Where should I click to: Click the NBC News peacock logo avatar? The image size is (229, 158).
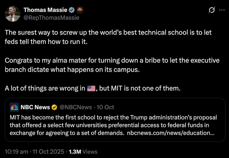pyautogui.click(x=14, y=108)
